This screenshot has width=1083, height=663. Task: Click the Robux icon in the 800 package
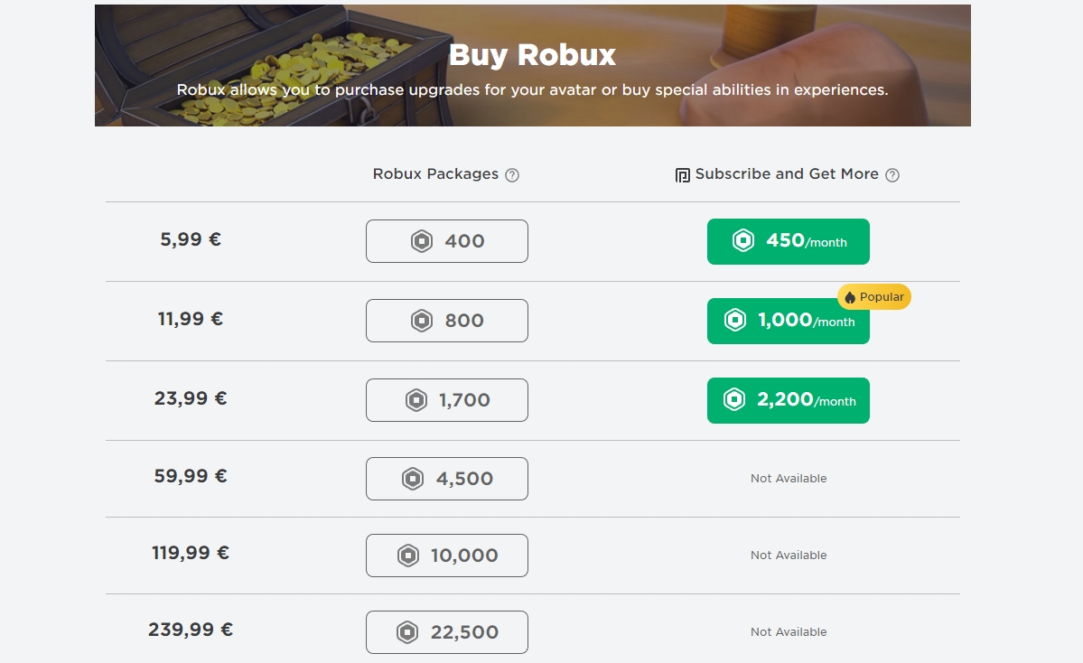(x=422, y=321)
